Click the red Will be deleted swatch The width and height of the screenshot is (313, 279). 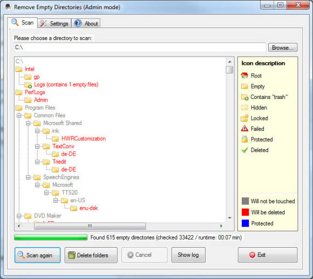[245, 212]
